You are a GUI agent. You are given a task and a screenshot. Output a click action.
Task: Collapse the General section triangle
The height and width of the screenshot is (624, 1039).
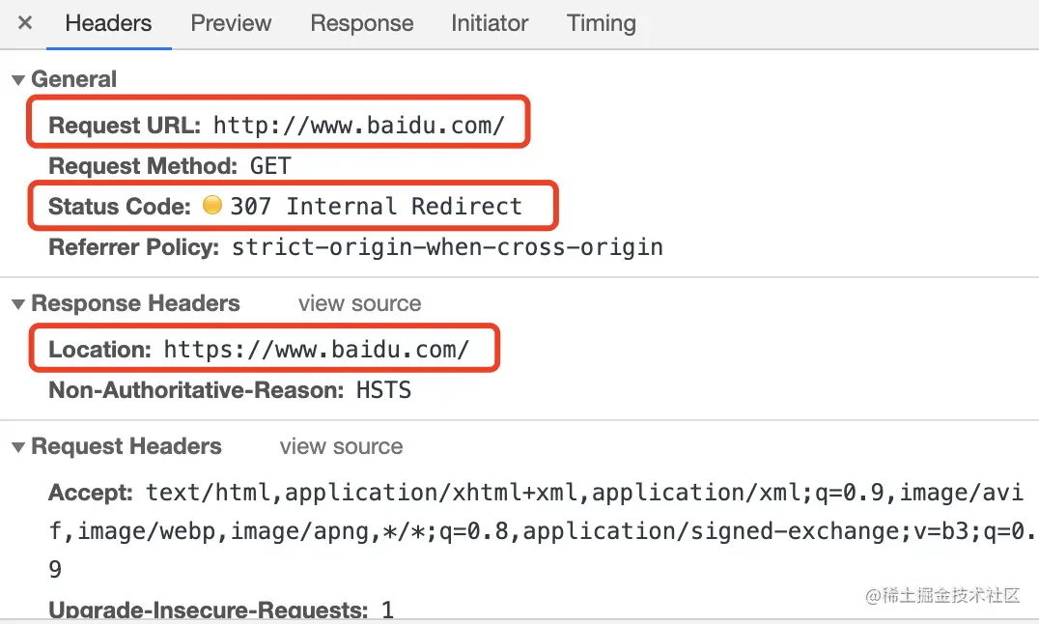click(x=18, y=80)
